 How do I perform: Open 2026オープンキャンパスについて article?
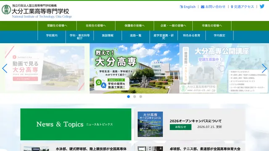click(195, 121)
